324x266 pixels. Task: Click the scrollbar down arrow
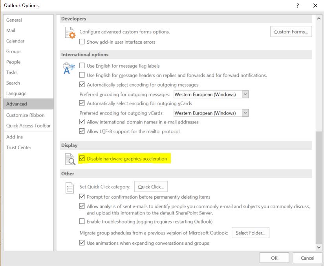click(x=319, y=247)
